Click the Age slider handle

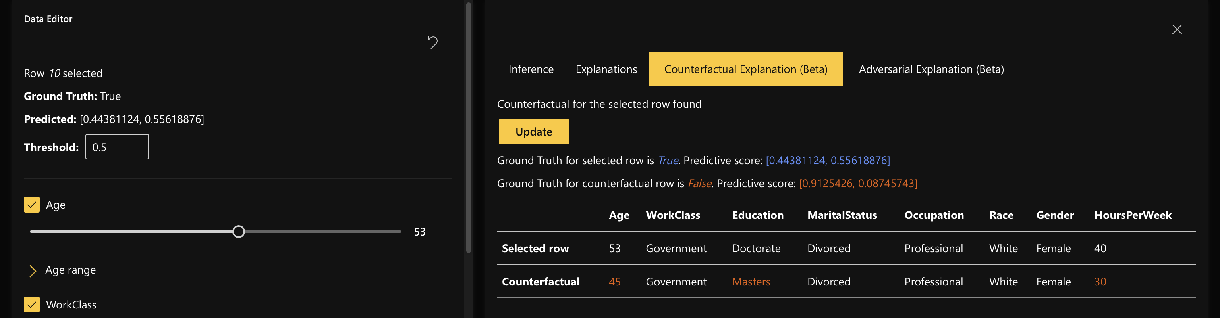pyautogui.click(x=239, y=232)
